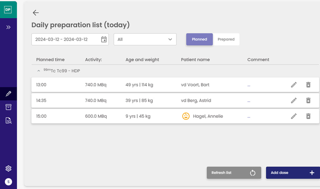The height and width of the screenshot is (189, 320).
Task: Expand the collapsed sidebar with the double-arrow toggle
Action: pyautogui.click(x=8, y=27)
